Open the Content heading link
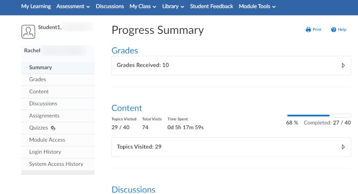Viewport: 358px width, 194px height. pos(127,108)
